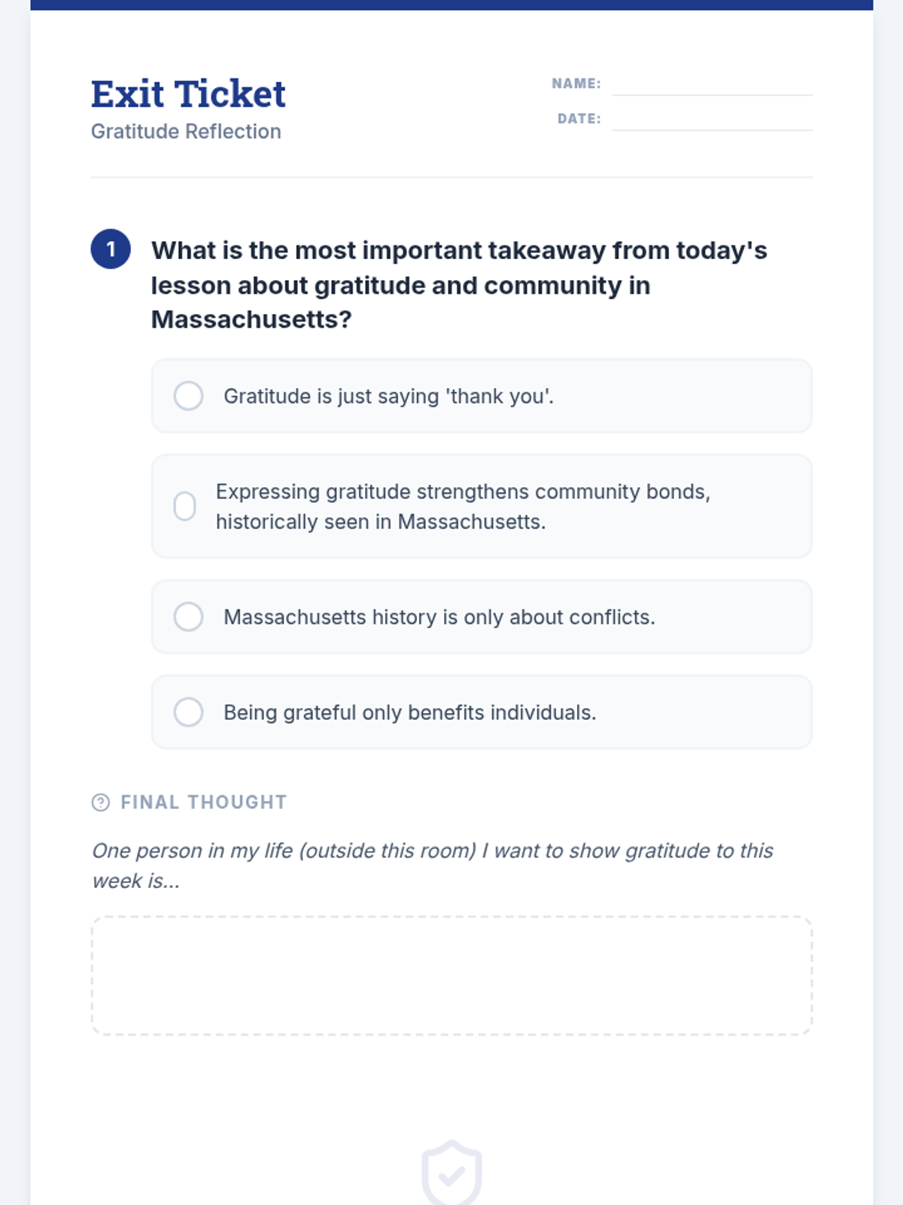Click the "FINAL THOUGHT" section label
This screenshot has height=1205, width=903.
(203, 802)
